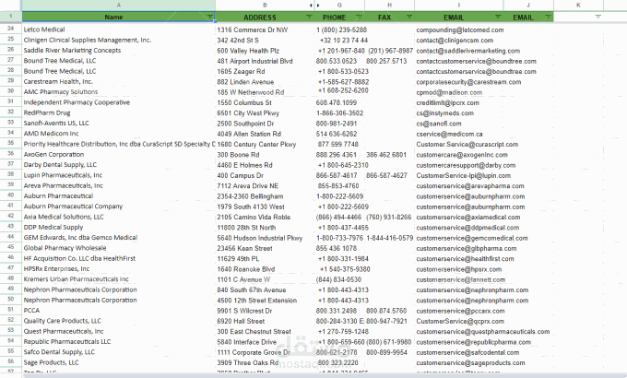Expand hidden columns using the left arrow after column B
This screenshot has width=627, height=378.
click(x=311, y=6)
